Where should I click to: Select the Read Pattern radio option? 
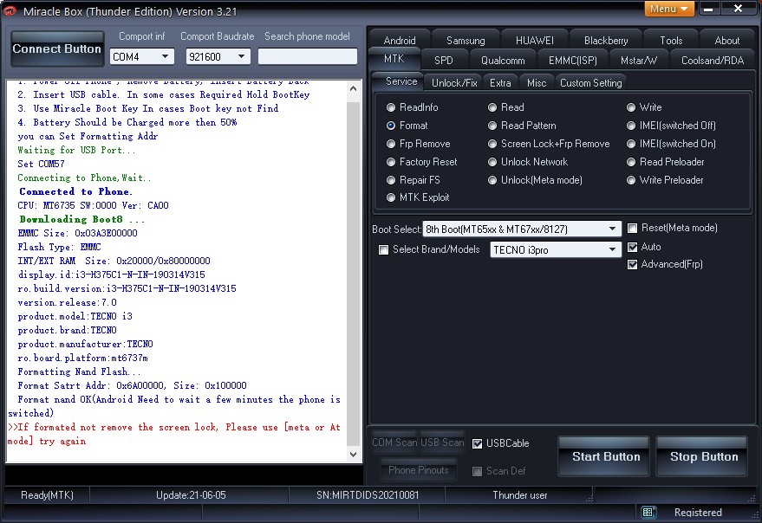[x=522, y=126]
